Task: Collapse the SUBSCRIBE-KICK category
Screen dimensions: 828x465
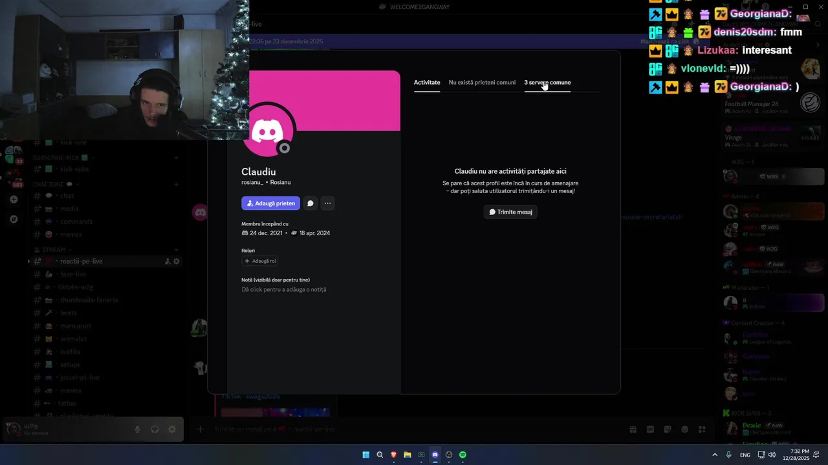Action: 64,158
